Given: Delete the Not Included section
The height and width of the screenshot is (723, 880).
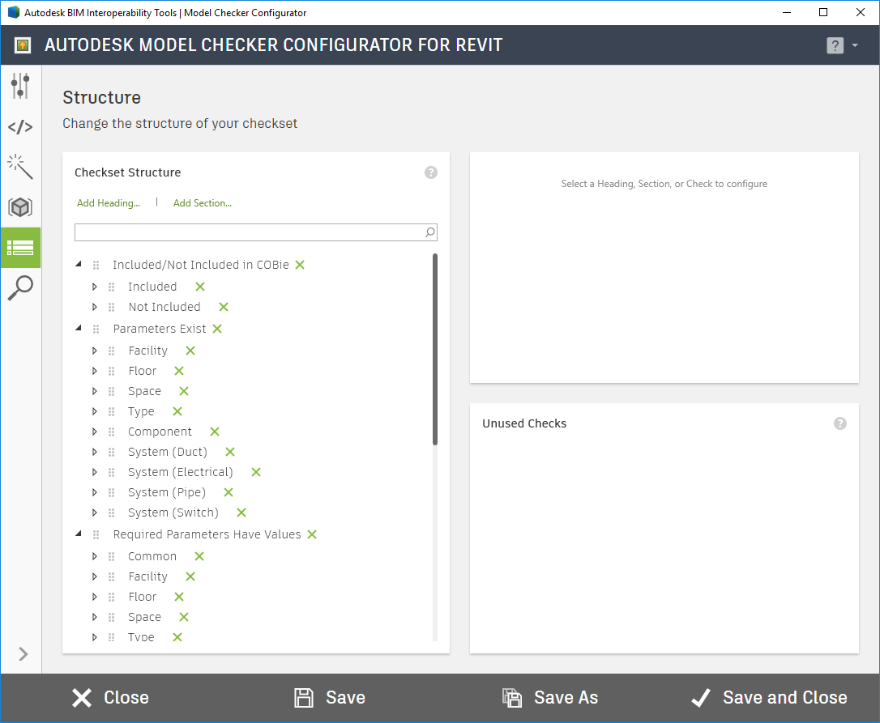Looking at the screenshot, I should (224, 307).
